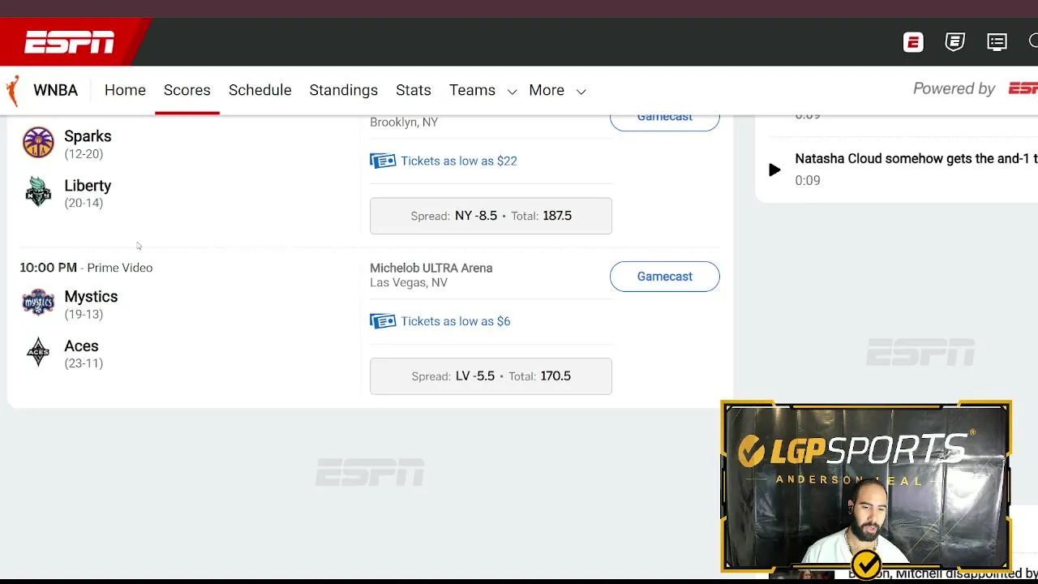
Task: Open the 'Tickets as low as $22' link
Action: coord(459,161)
